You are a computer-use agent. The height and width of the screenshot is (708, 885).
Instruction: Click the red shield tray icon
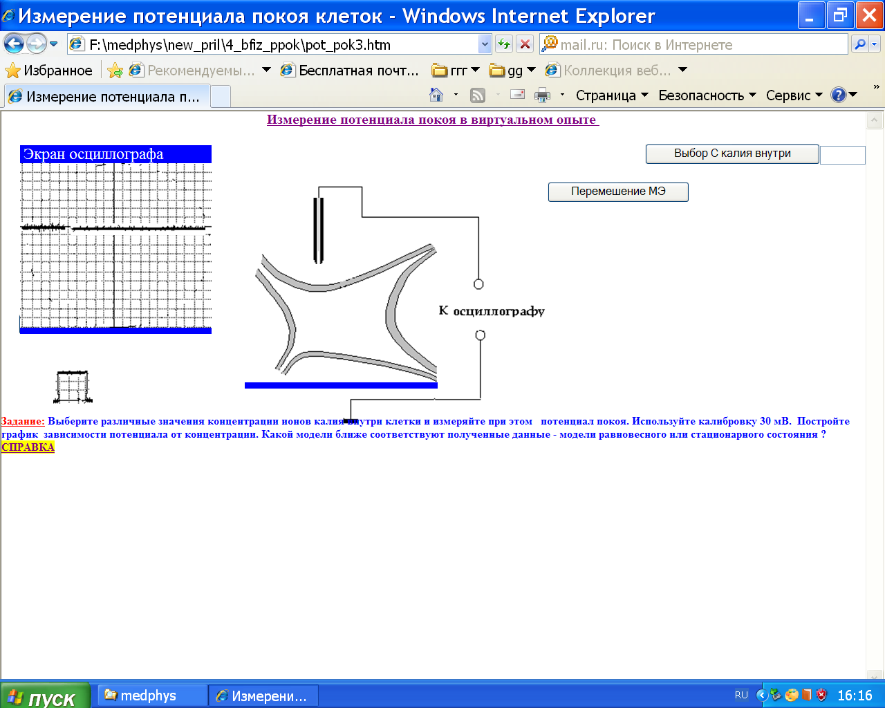(x=821, y=696)
